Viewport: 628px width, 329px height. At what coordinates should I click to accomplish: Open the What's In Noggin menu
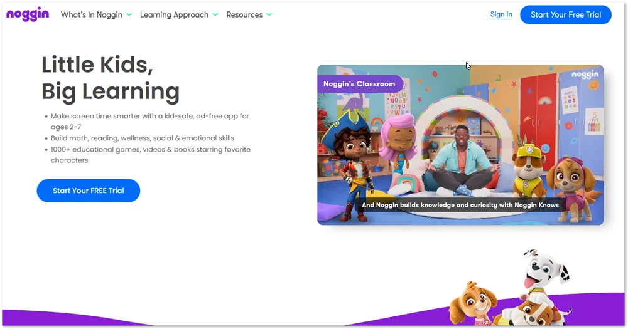91,15
